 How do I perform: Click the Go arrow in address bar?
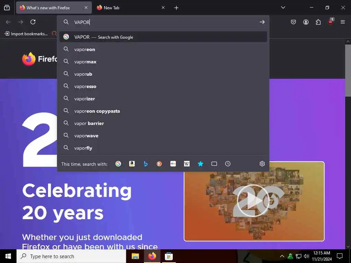tap(262, 22)
